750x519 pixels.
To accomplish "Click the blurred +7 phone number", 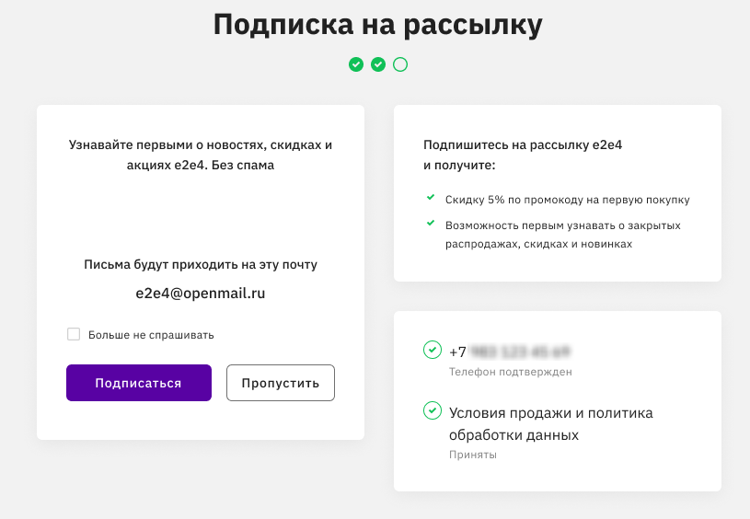I will [510, 352].
